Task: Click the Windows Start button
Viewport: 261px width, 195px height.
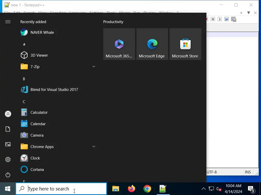Action: coord(8,189)
